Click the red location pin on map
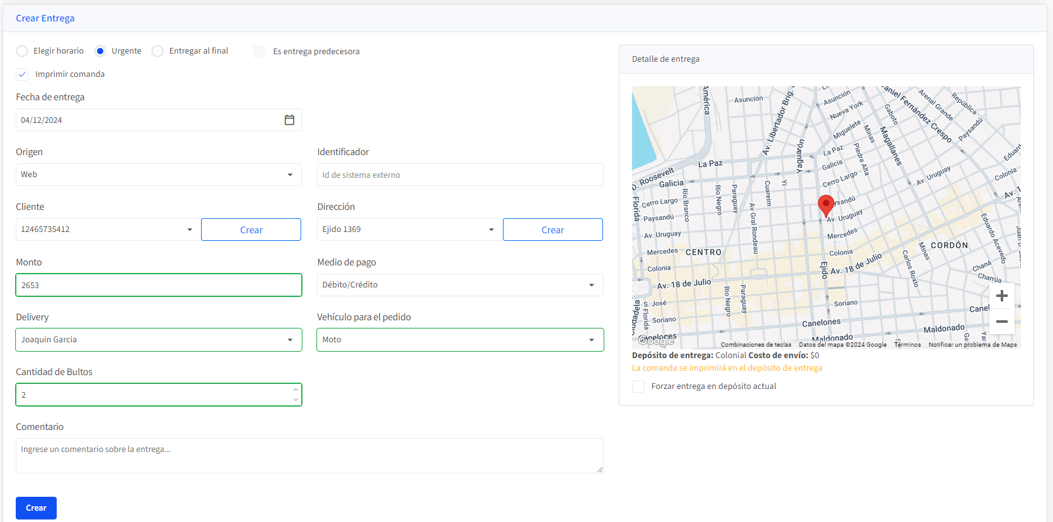 826,205
